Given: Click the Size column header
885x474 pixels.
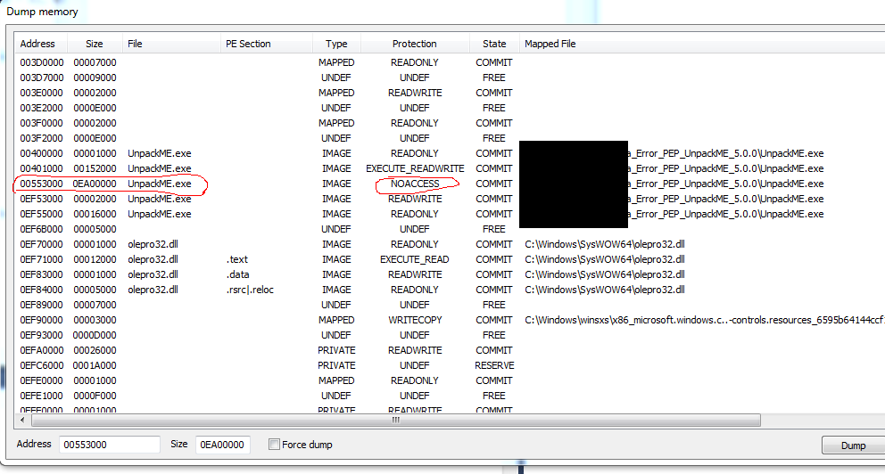Looking at the screenshot, I should pos(94,44).
